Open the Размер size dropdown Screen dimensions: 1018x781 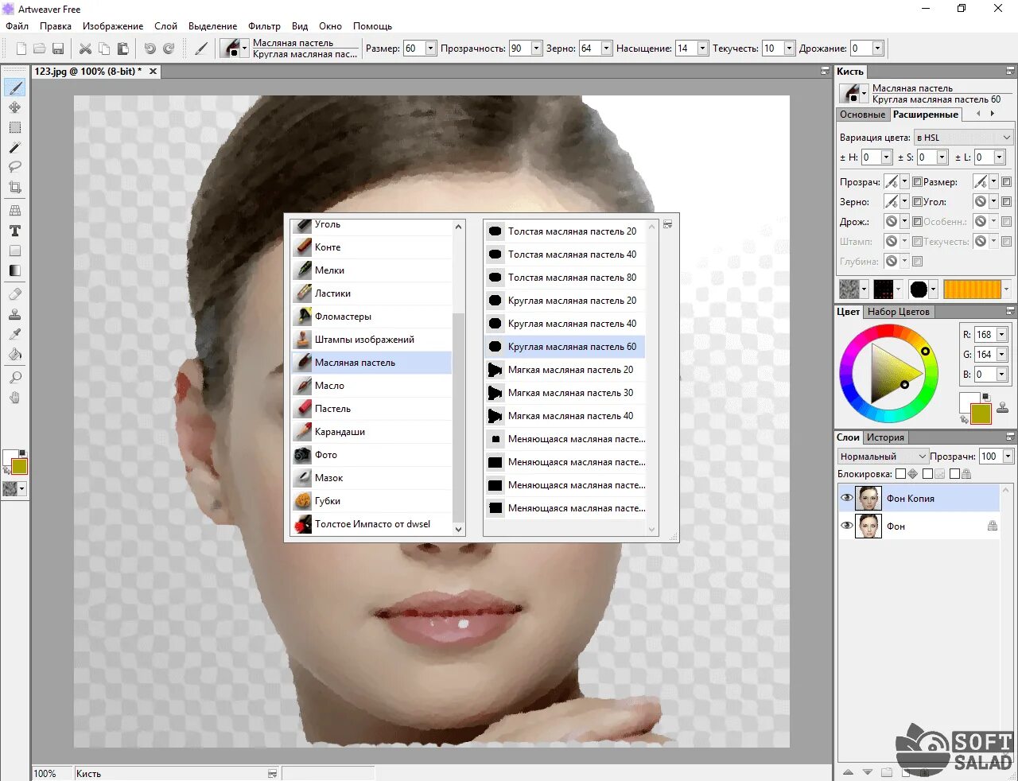point(430,49)
